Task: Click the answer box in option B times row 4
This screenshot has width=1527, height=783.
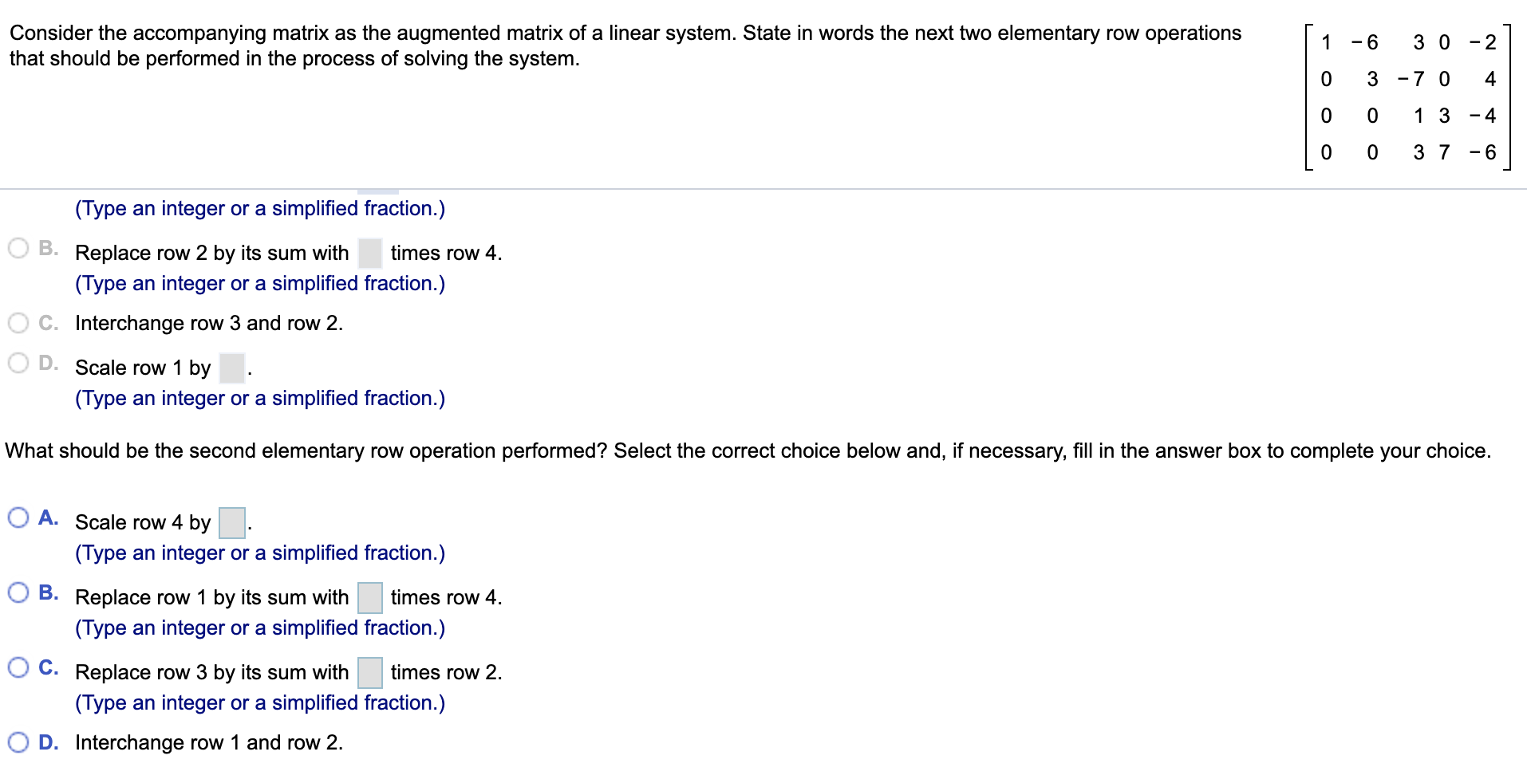Action: (x=369, y=253)
